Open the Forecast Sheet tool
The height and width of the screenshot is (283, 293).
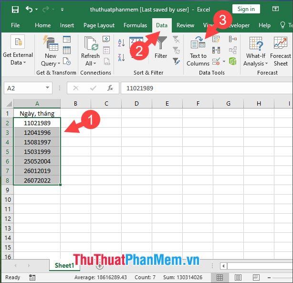coord(281,52)
